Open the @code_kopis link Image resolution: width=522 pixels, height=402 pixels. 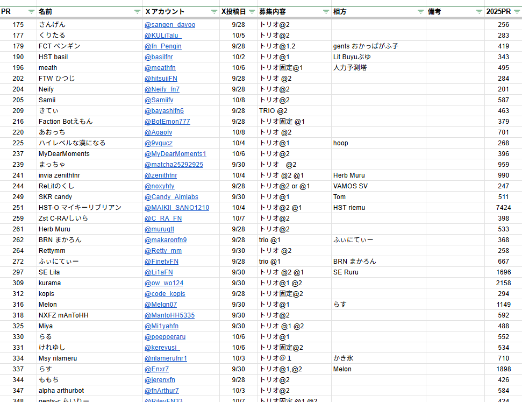tap(165, 294)
